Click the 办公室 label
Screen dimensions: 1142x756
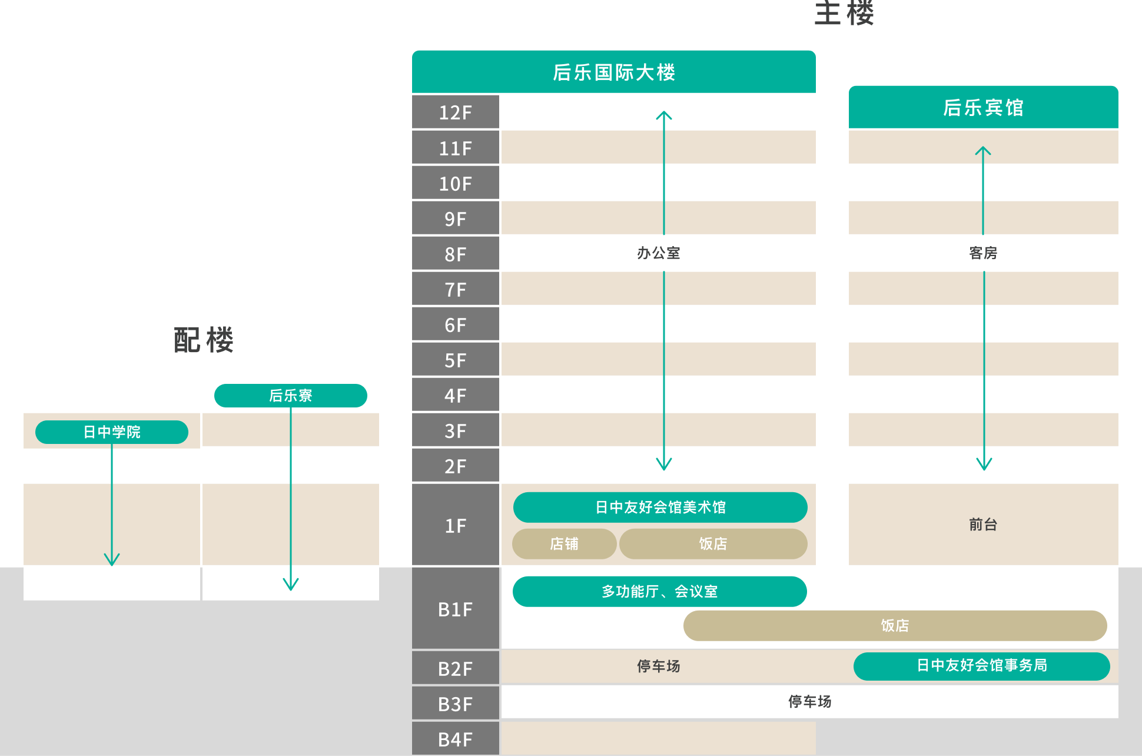(659, 253)
